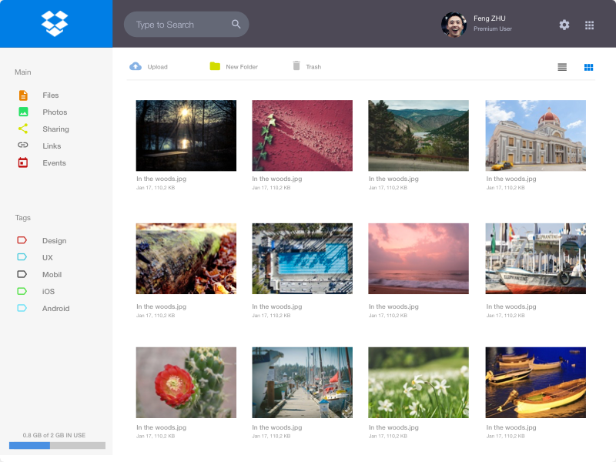Click the Feng ZHU profile avatar
This screenshot has height=462, width=616.
click(454, 25)
